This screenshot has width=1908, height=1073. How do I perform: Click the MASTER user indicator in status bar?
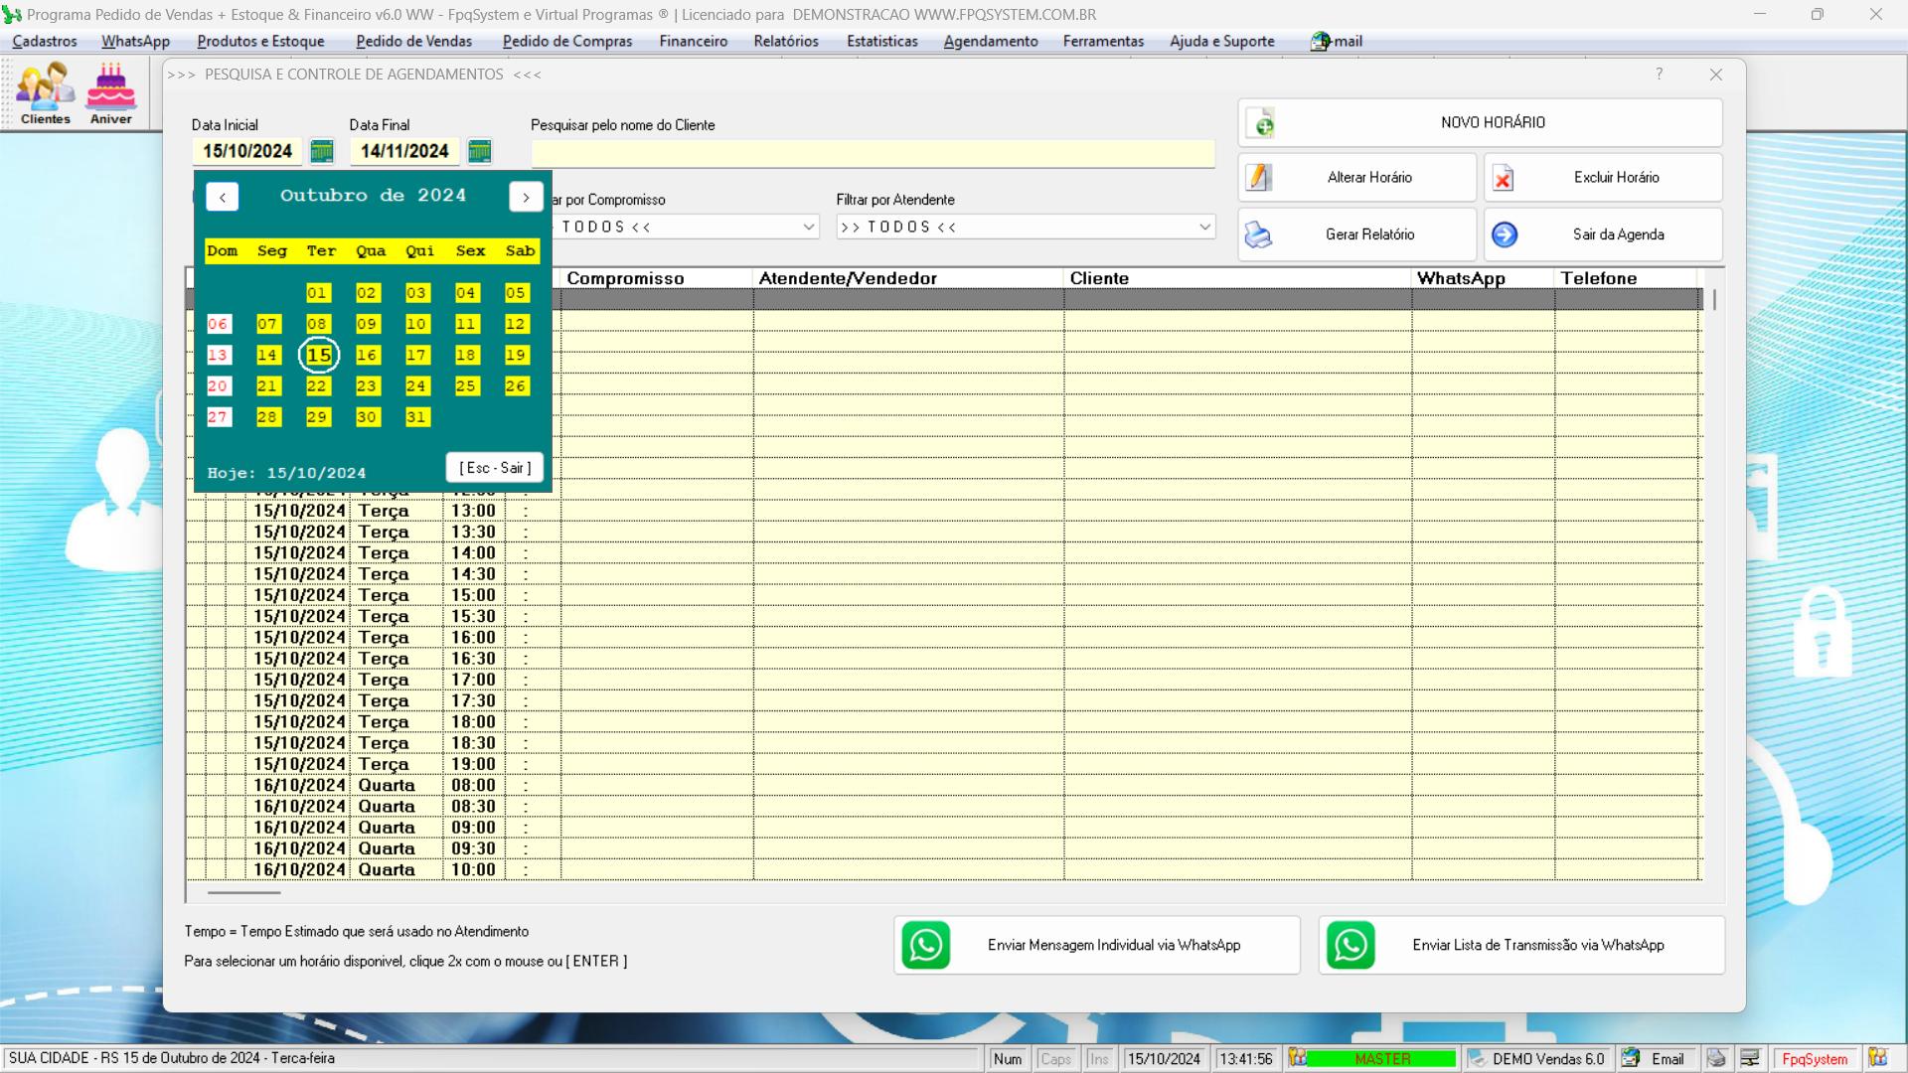(1382, 1059)
